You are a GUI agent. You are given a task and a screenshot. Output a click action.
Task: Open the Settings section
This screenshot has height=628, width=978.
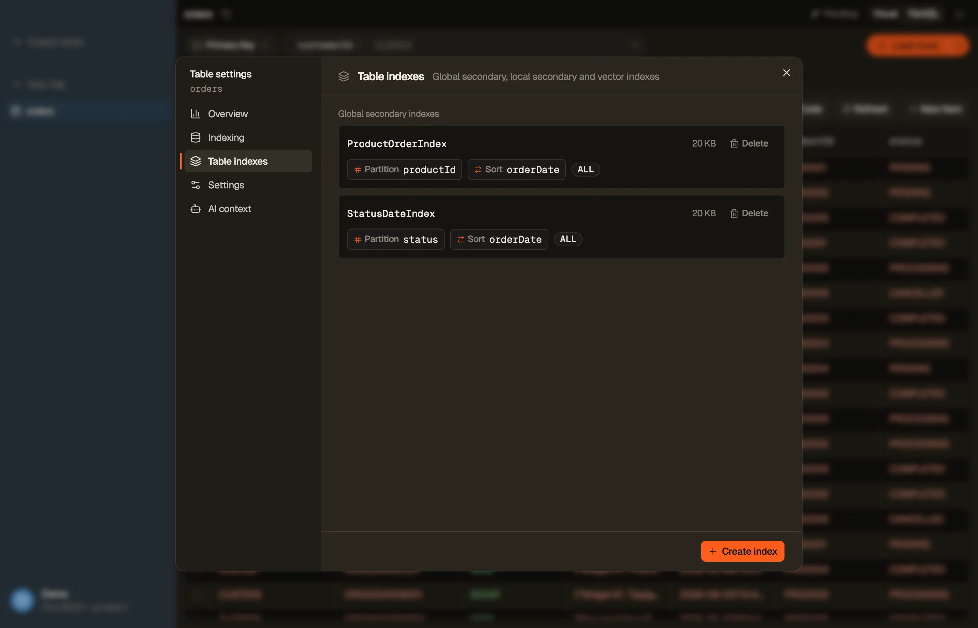[248, 185]
